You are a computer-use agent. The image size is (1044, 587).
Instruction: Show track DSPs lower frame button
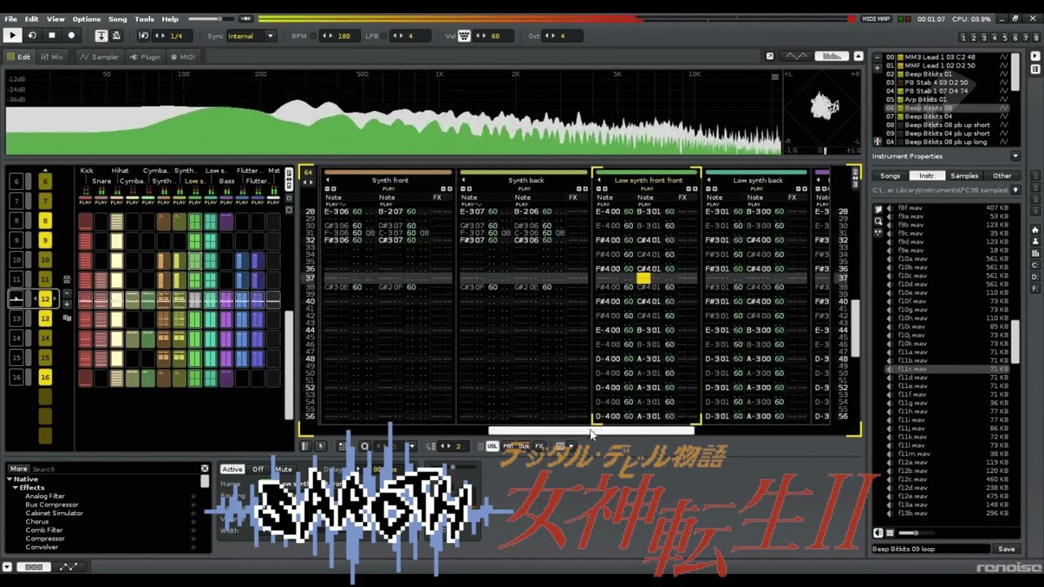33,567
